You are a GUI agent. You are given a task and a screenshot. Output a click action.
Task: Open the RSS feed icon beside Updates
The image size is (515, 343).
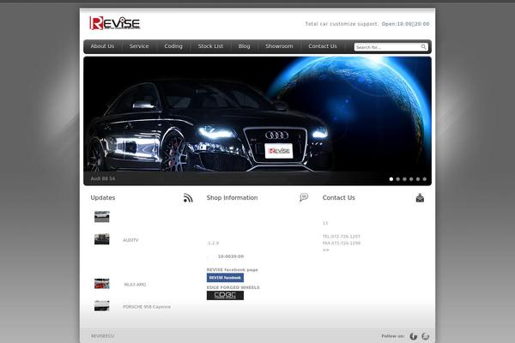(188, 198)
